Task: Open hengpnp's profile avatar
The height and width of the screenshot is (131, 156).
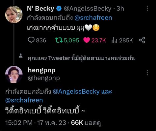Action: [x=14, y=75]
